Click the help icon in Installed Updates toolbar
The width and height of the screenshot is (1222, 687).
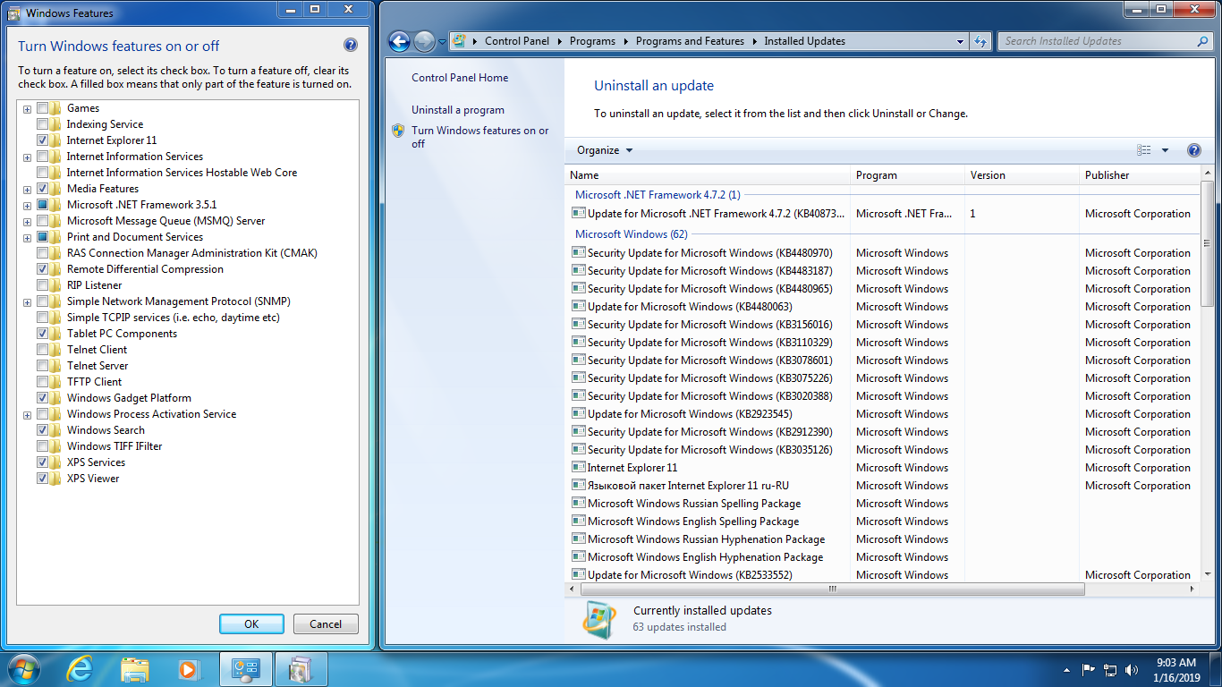pyautogui.click(x=1193, y=150)
